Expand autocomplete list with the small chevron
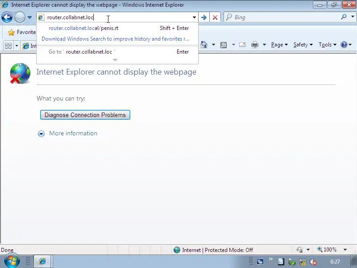Image resolution: width=357 pixels, height=268 pixels. coord(115,60)
